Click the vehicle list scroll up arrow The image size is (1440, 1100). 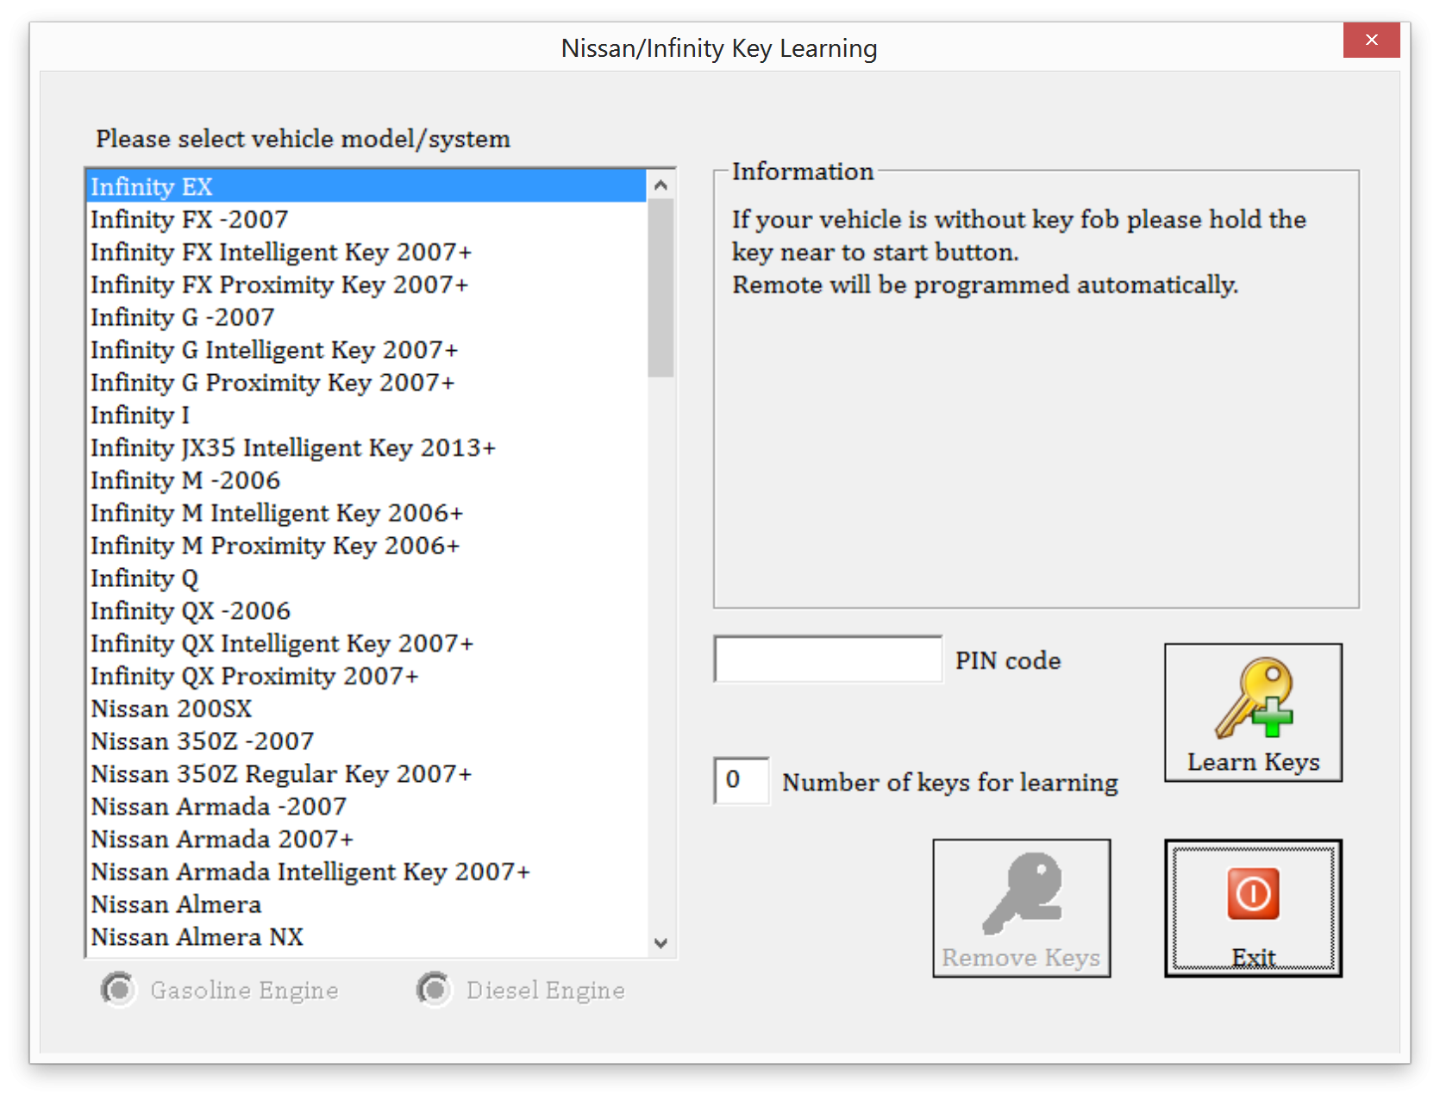[x=661, y=184]
